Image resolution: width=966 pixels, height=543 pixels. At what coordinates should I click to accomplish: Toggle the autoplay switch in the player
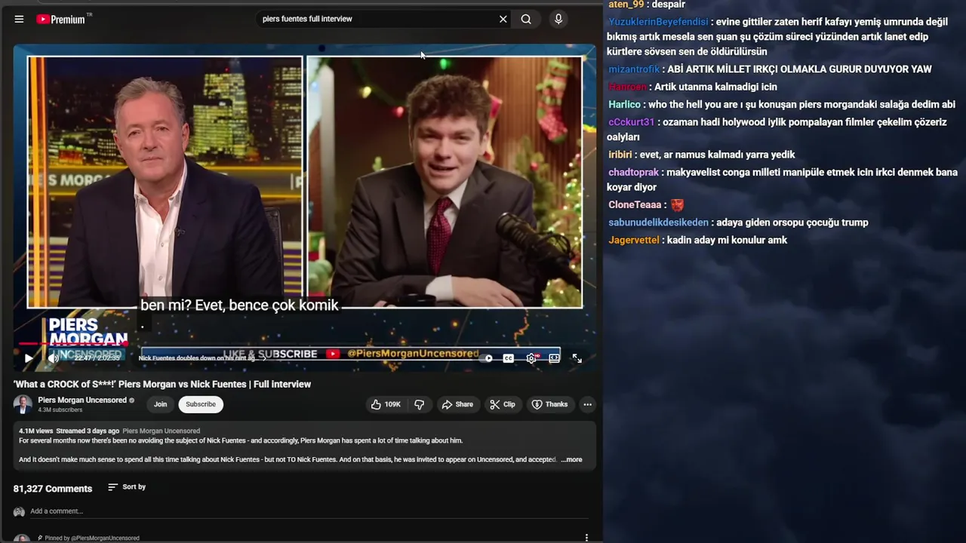(x=488, y=358)
